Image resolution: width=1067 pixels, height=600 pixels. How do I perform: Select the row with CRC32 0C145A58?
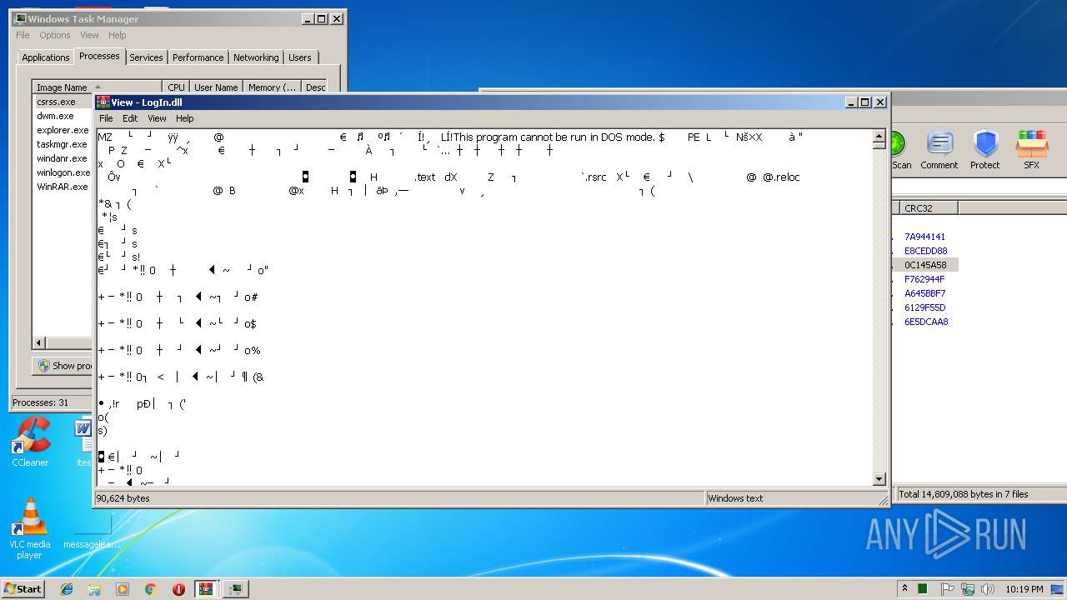(x=925, y=265)
